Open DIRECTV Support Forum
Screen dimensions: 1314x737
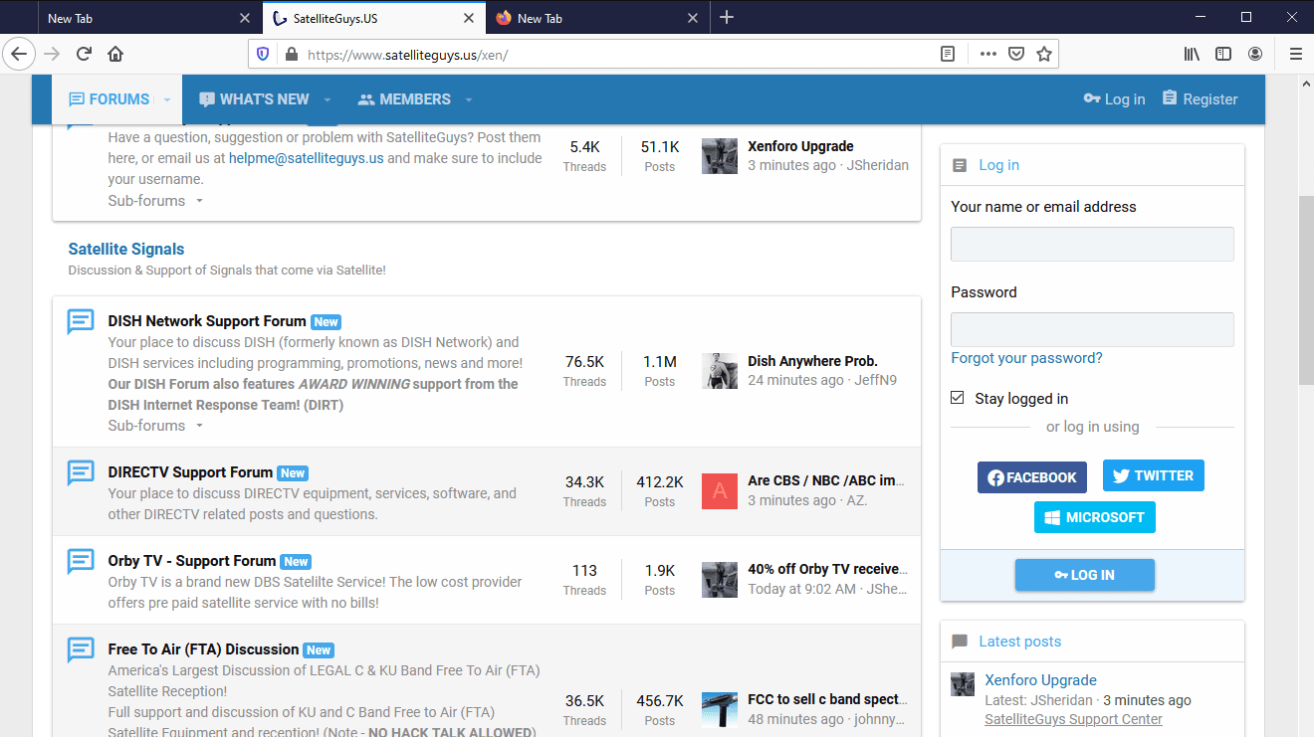pyautogui.click(x=190, y=472)
